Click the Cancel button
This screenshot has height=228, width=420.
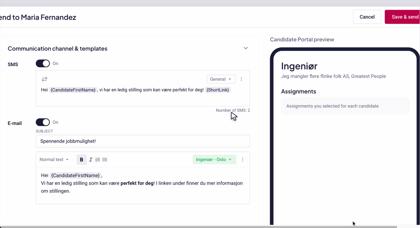[367, 17]
